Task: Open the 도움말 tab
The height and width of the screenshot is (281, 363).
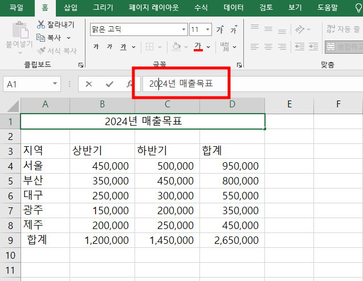Action: click(x=328, y=8)
